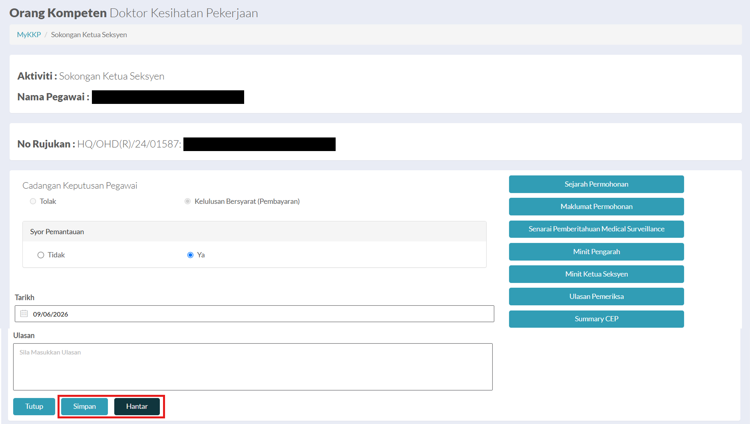750x424 pixels.
Task: Open Maklumat Permohonan
Action: [596, 207]
